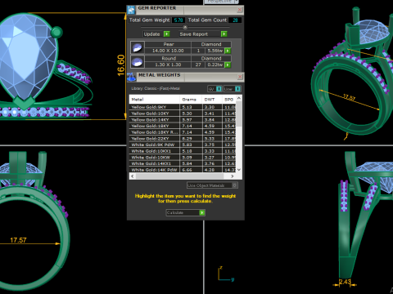The image size is (393, 294).
Task: Sort by the Grams column header
Action: click(x=191, y=100)
